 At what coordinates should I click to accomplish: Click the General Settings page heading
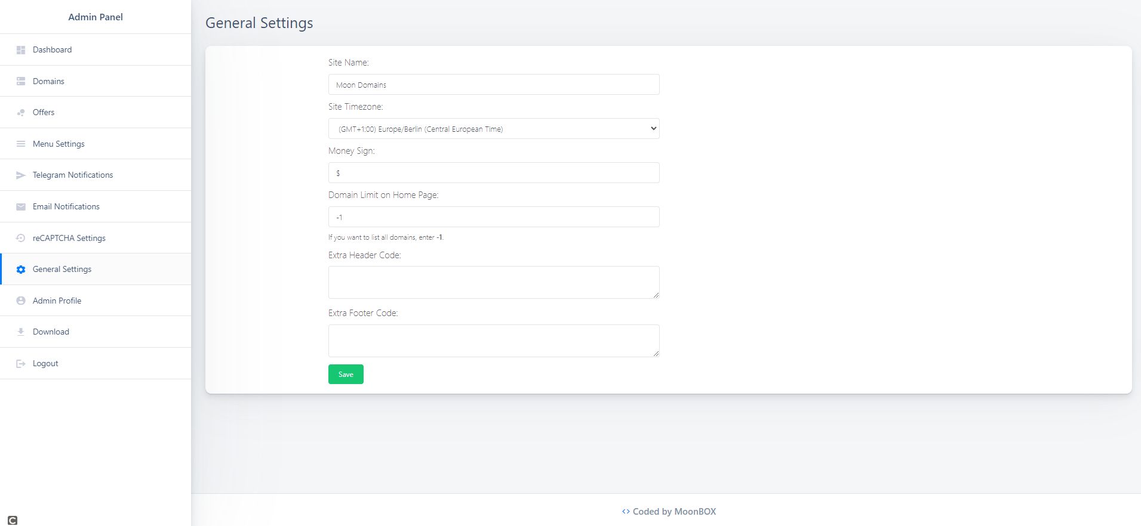[x=259, y=23]
